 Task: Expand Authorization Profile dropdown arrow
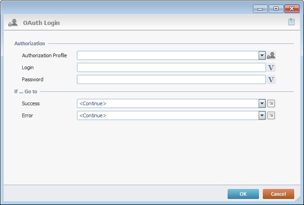pyautogui.click(x=262, y=55)
